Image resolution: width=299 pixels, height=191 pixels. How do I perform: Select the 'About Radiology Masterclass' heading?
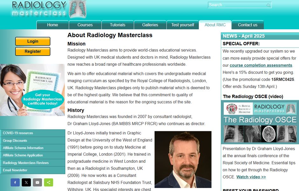tap(110, 35)
